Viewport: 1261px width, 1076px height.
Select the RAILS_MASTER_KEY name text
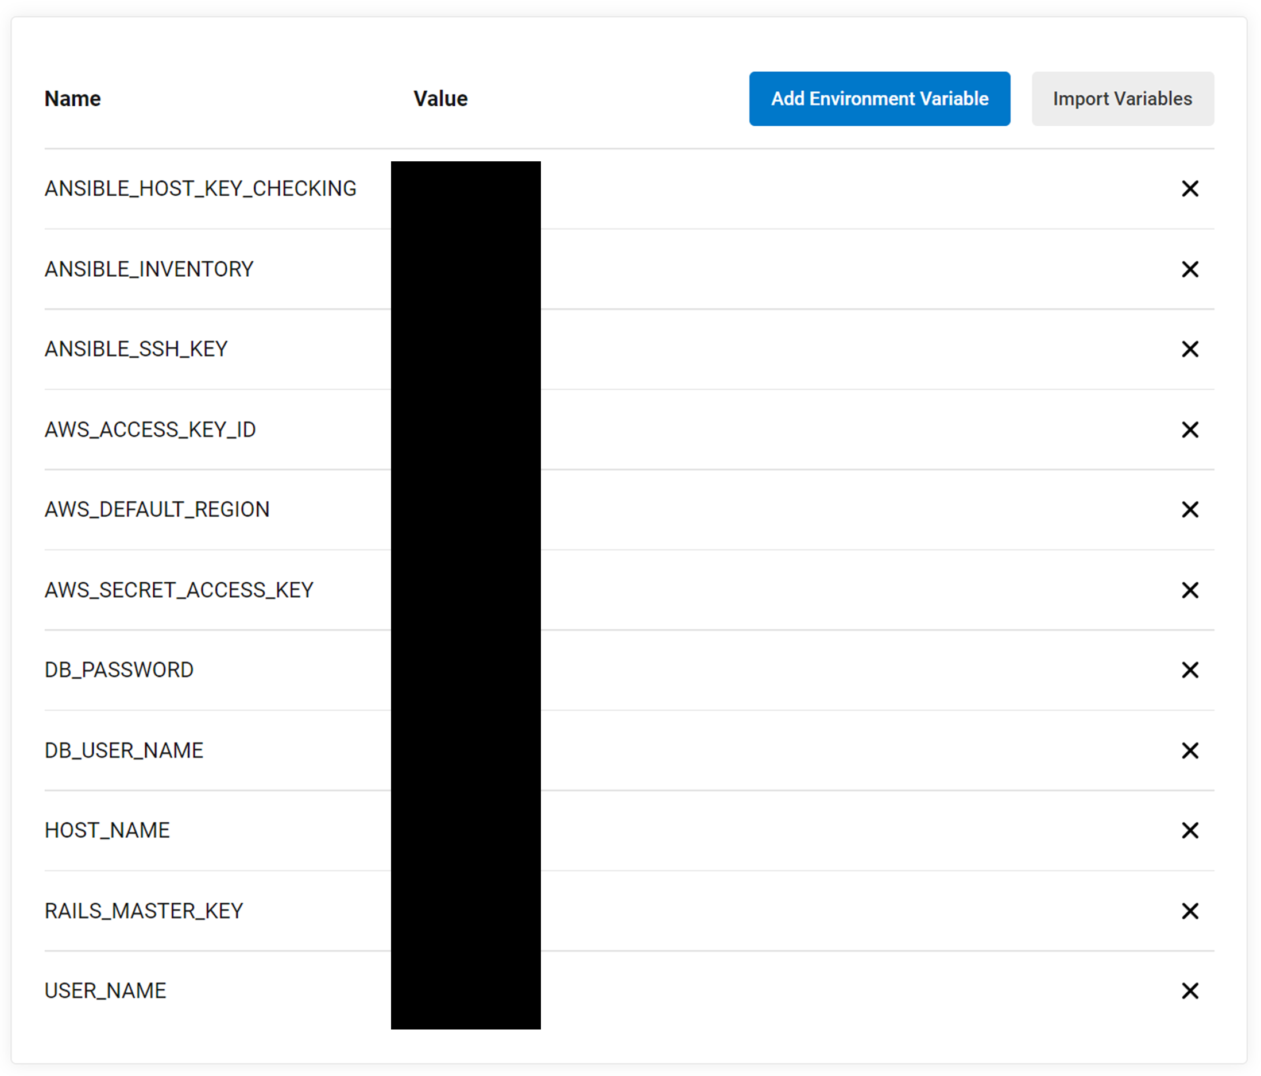click(144, 911)
